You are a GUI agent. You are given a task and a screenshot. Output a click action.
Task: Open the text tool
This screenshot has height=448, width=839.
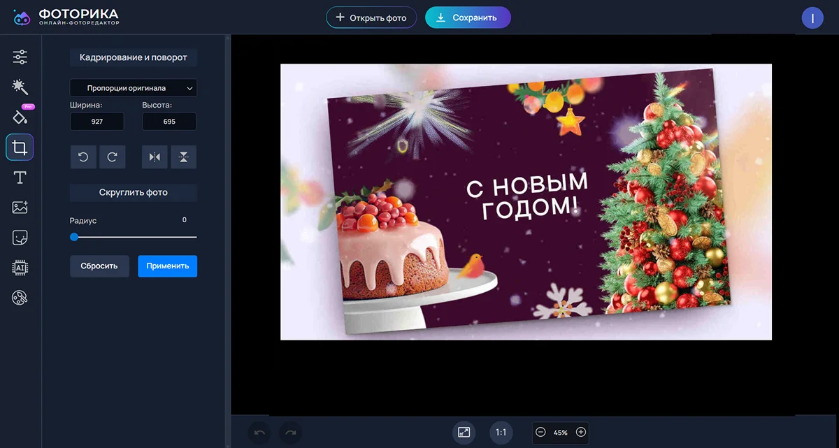pyautogui.click(x=20, y=178)
